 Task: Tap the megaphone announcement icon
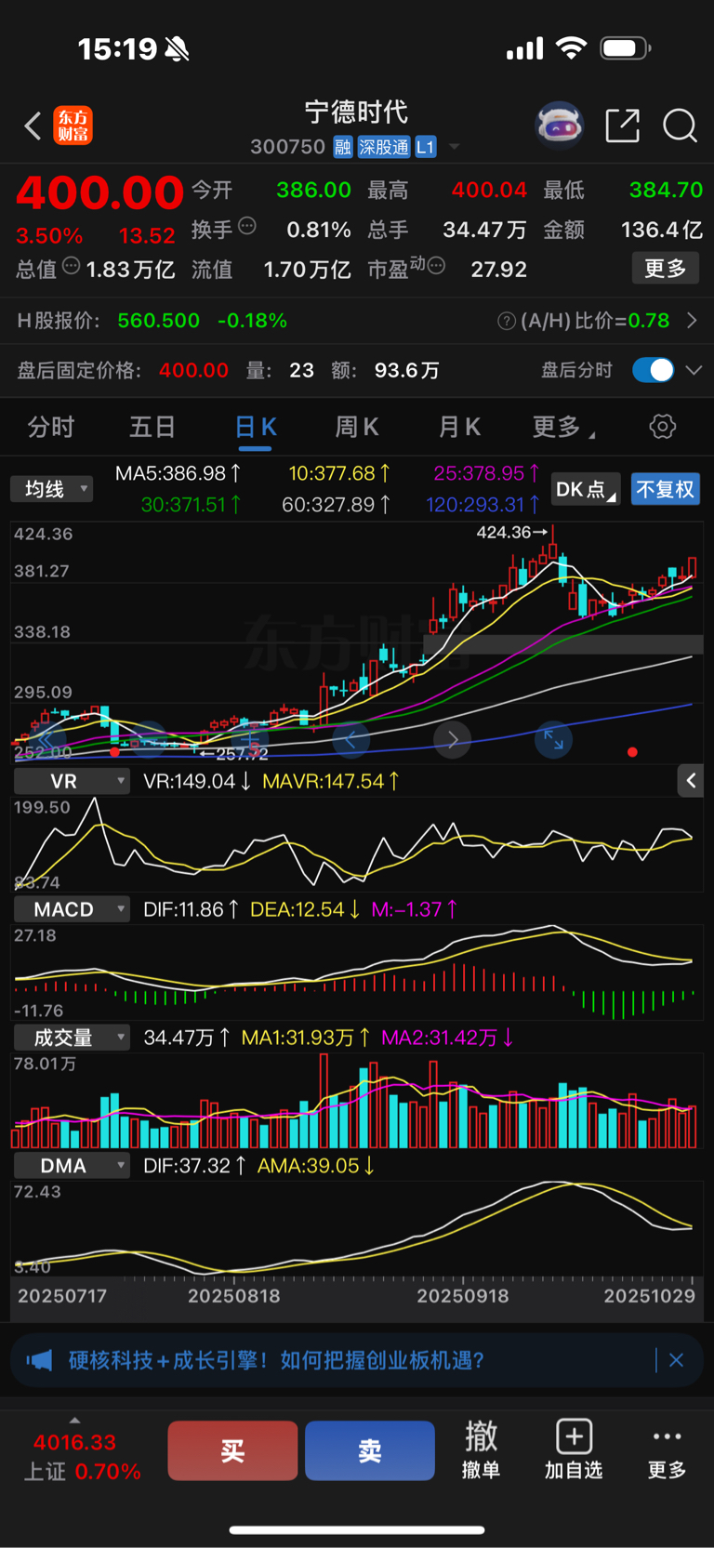click(x=39, y=1360)
